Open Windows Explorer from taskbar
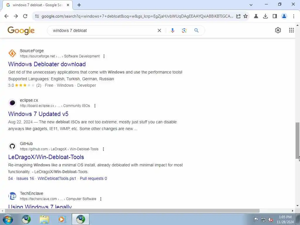Viewport: 300px width, 225px height. coord(44,219)
